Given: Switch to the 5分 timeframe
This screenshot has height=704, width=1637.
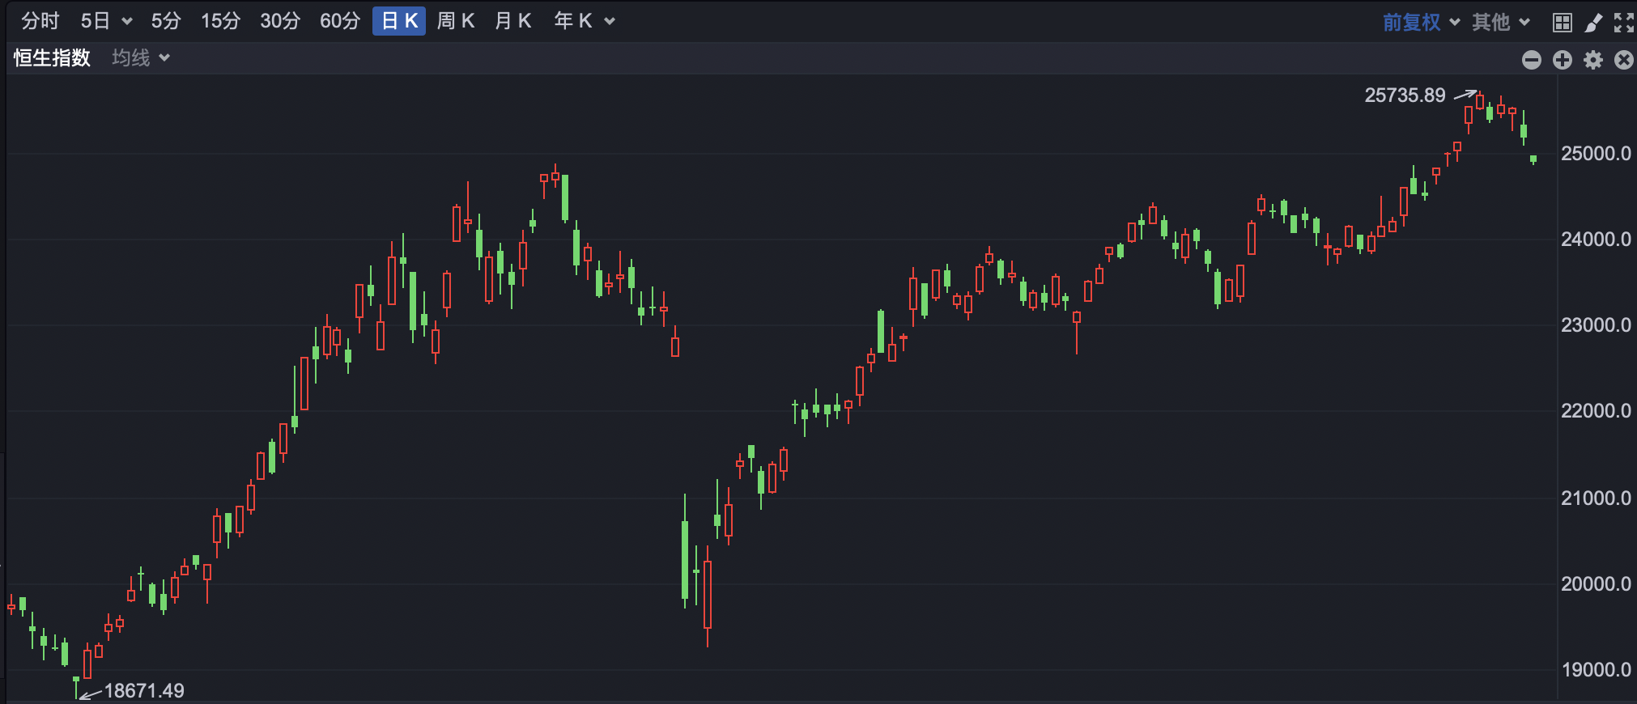Looking at the screenshot, I should pyautogui.click(x=165, y=21).
